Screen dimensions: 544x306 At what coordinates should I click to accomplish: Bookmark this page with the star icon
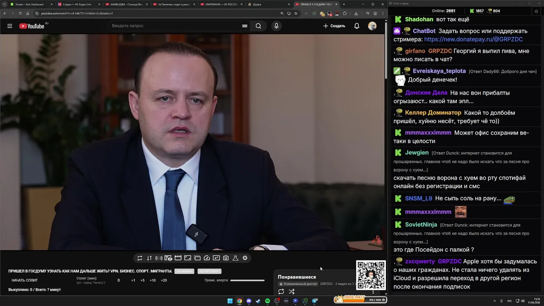click(296, 13)
